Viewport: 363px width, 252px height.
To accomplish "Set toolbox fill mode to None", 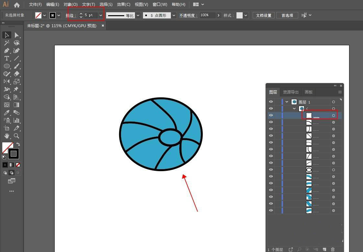I will (x=18, y=165).
